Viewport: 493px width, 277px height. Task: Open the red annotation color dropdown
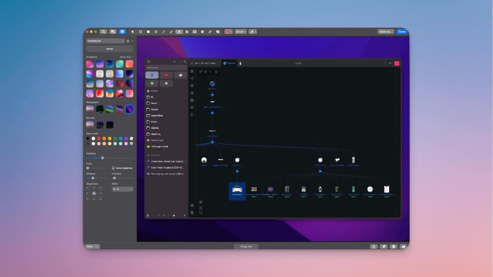click(228, 32)
